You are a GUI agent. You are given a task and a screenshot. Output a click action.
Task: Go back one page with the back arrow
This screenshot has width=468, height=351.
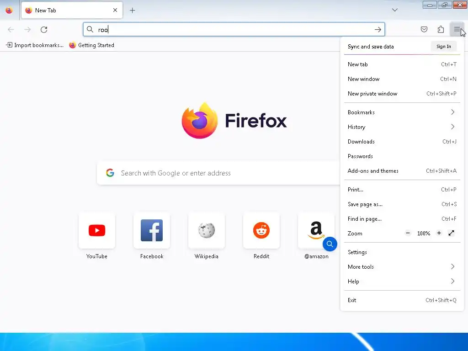[x=11, y=30]
